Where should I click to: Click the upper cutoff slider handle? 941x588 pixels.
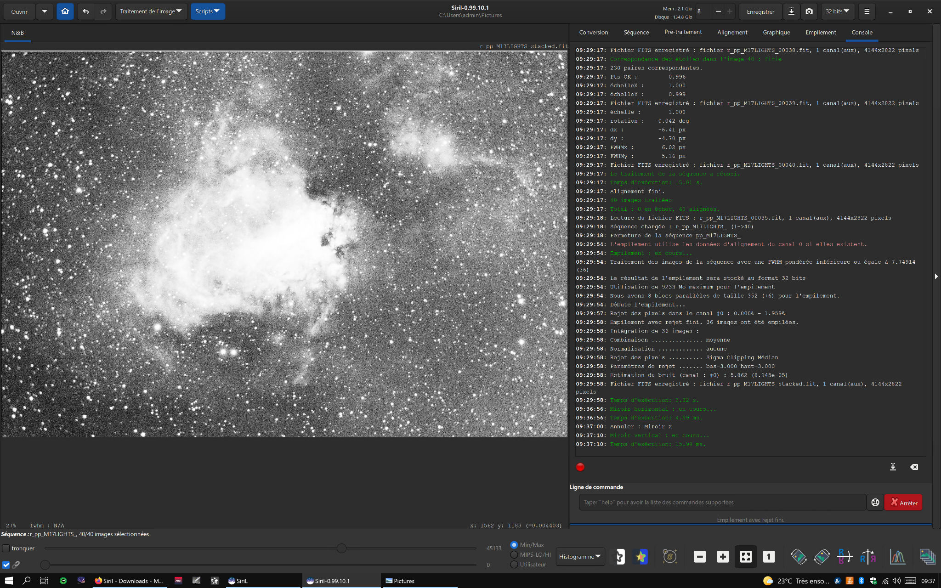[x=341, y=548]
